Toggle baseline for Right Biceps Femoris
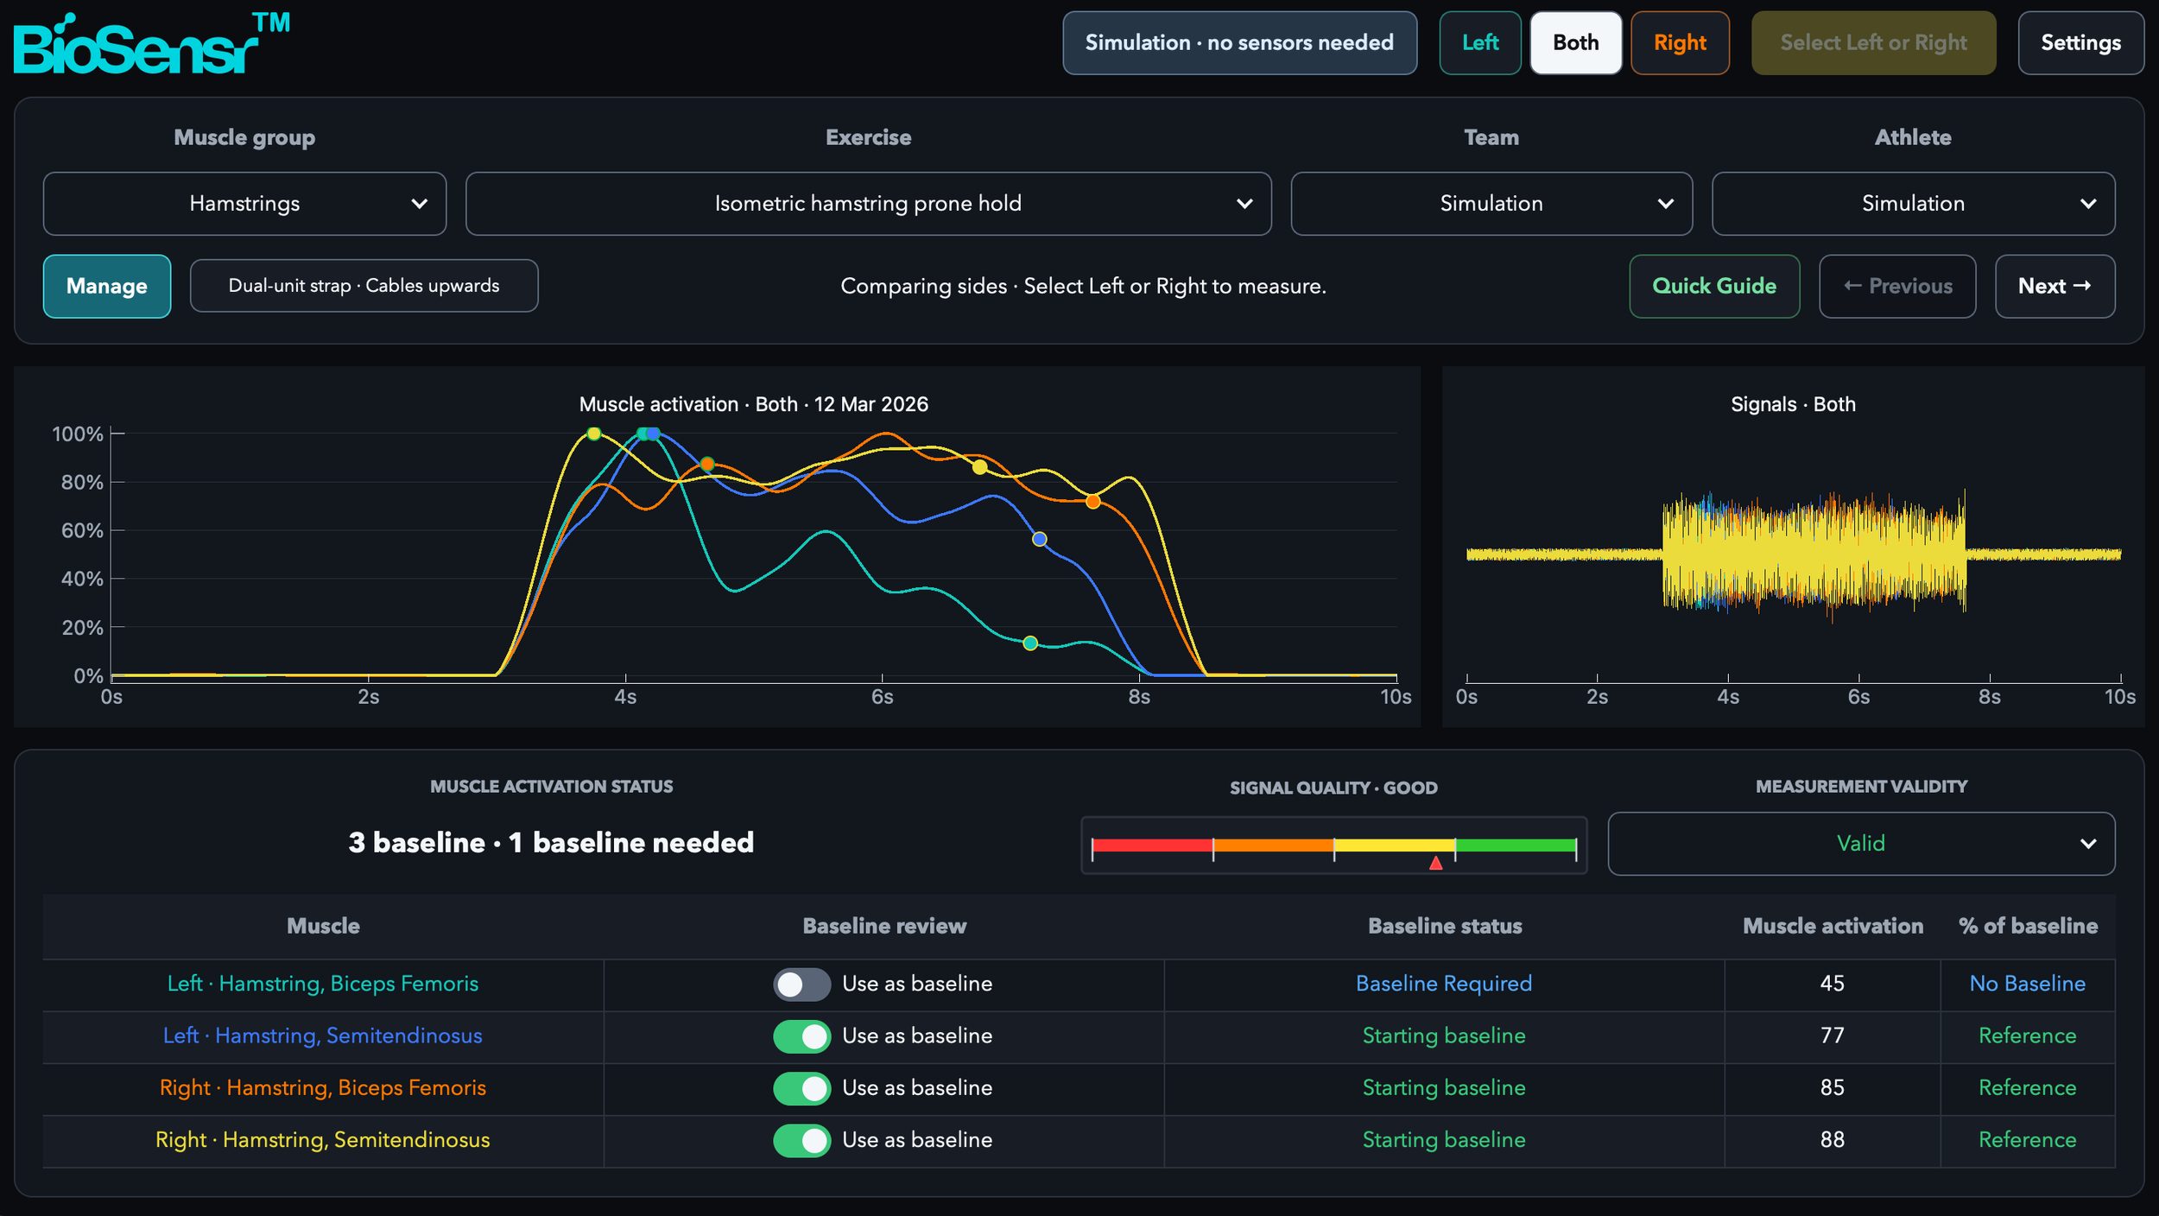2159x1216 pixels. pos(801,1088)
